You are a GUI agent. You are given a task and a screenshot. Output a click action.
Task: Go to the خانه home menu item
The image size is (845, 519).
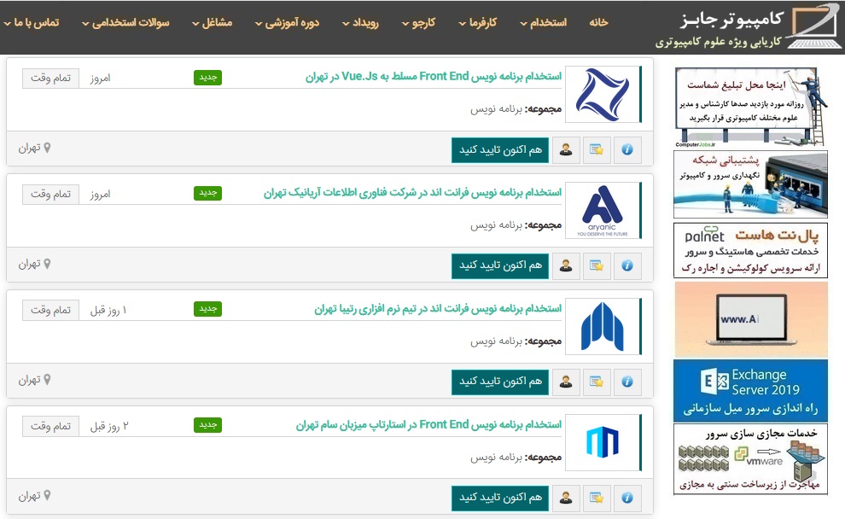pyautogui.click(x=598, y=23)
